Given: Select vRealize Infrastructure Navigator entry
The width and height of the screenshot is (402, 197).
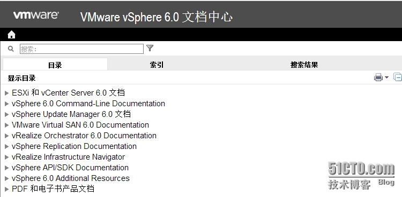Looking at the screenshot, I should (68, 157).
